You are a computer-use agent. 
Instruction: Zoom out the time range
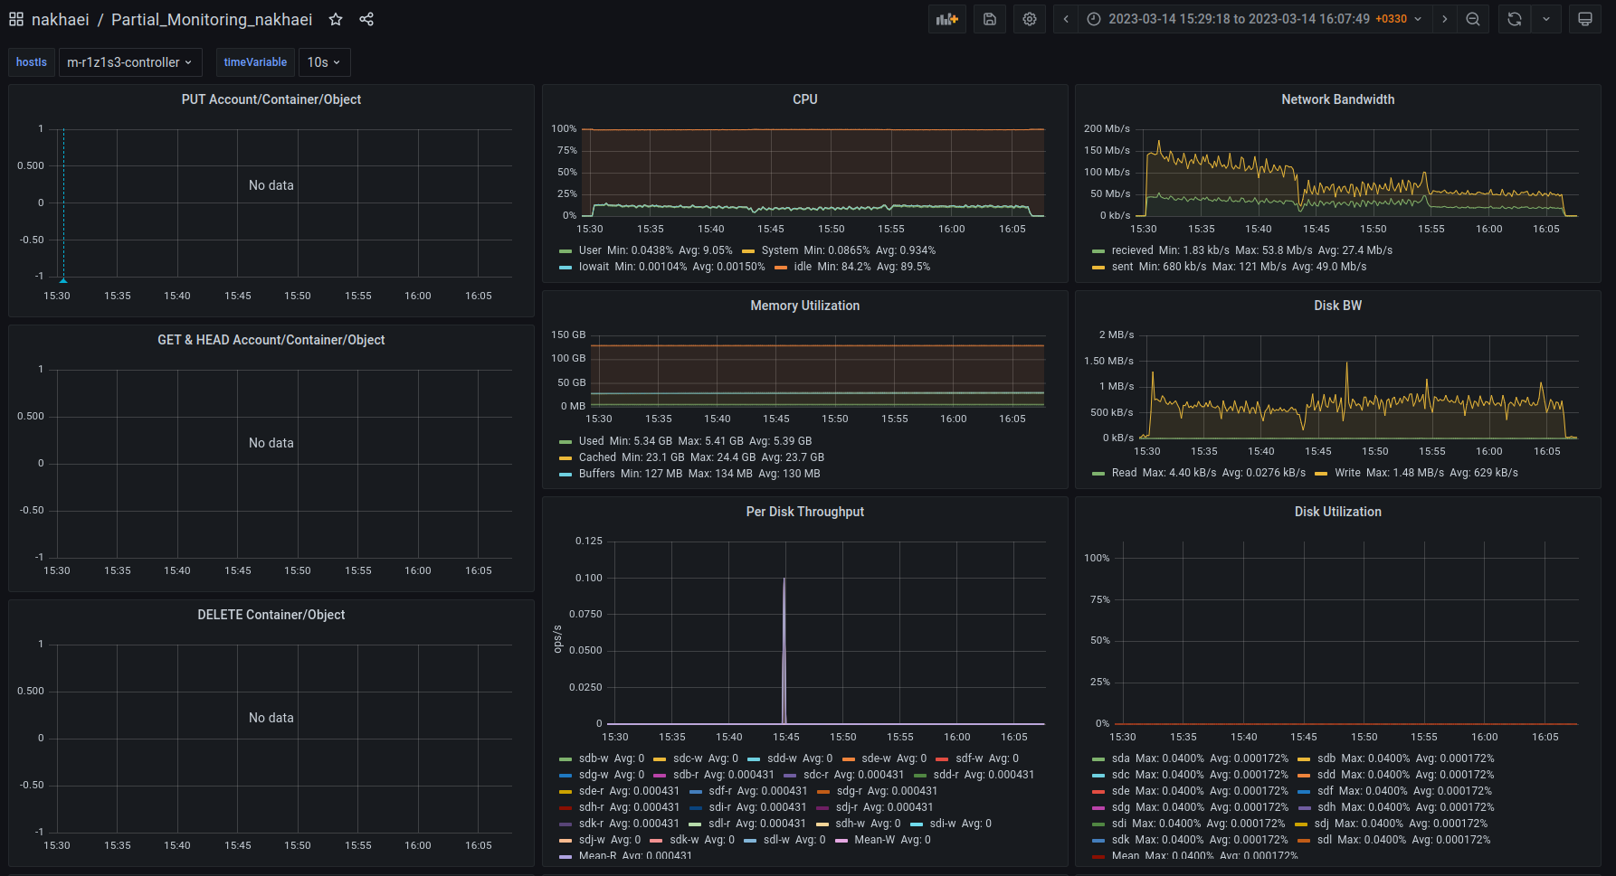coord(1473,19)
